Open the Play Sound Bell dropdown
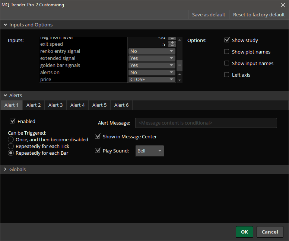 (x=149, y=151)
